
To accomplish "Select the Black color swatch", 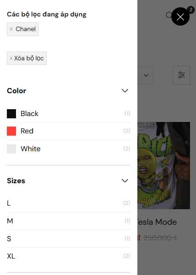I will [x=11, y=114].
